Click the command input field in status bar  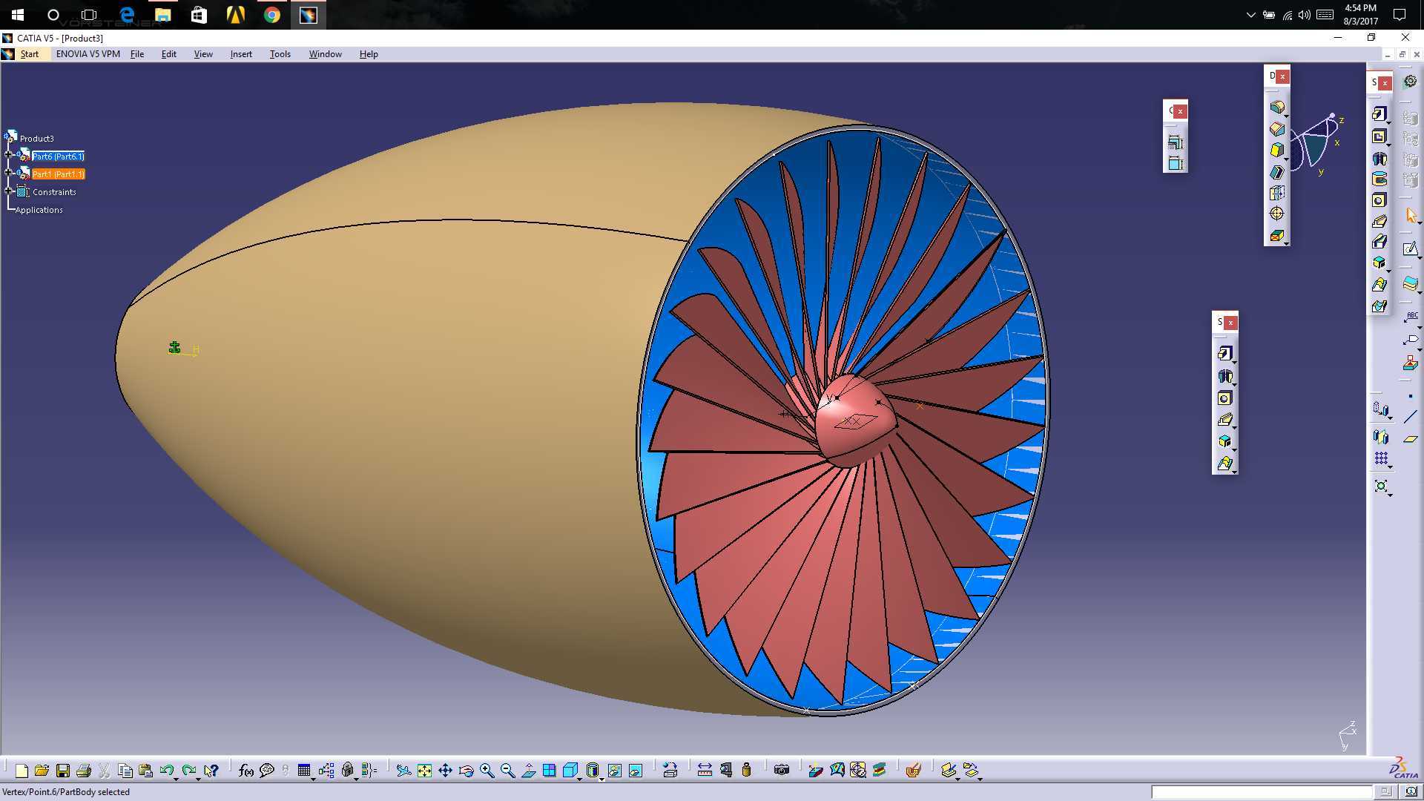click(x=1262, y=792)
